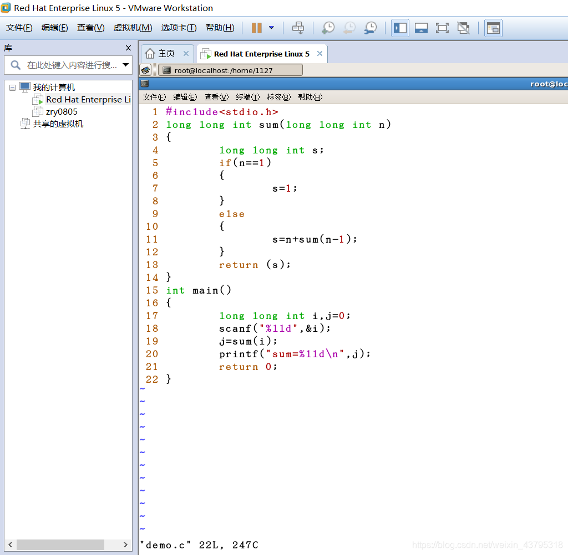The height and width of the screenshot is (555, 568).
Task: Send Ctrl+Alt+Del to the virtual machine
Action: tap(298, 28)
